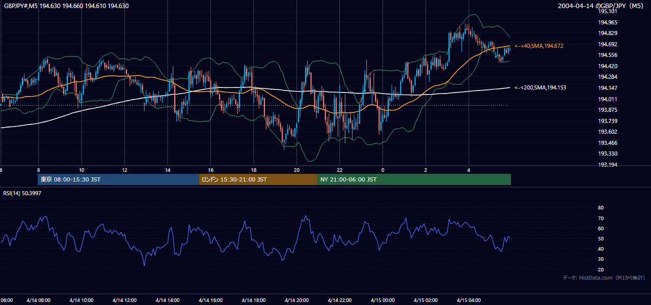651x305 pixels.
Task: Click hour marker 8 under the price chart
Action: tap(38, 170)
